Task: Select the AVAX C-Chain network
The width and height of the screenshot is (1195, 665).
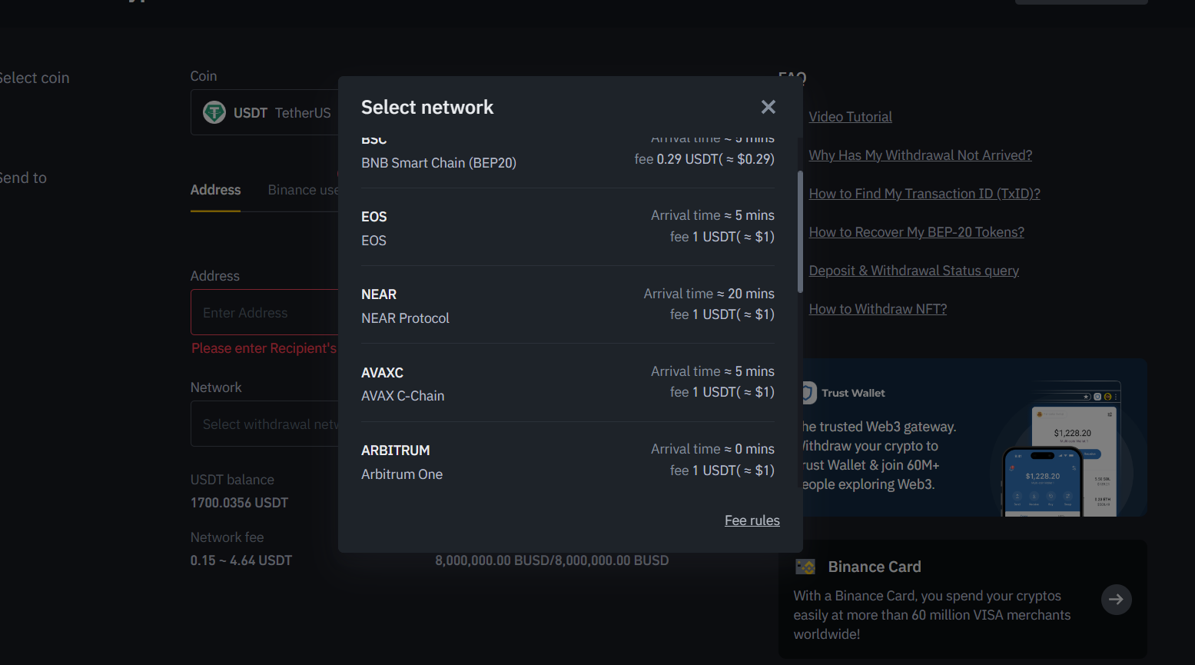Action: tap(567, 383)
